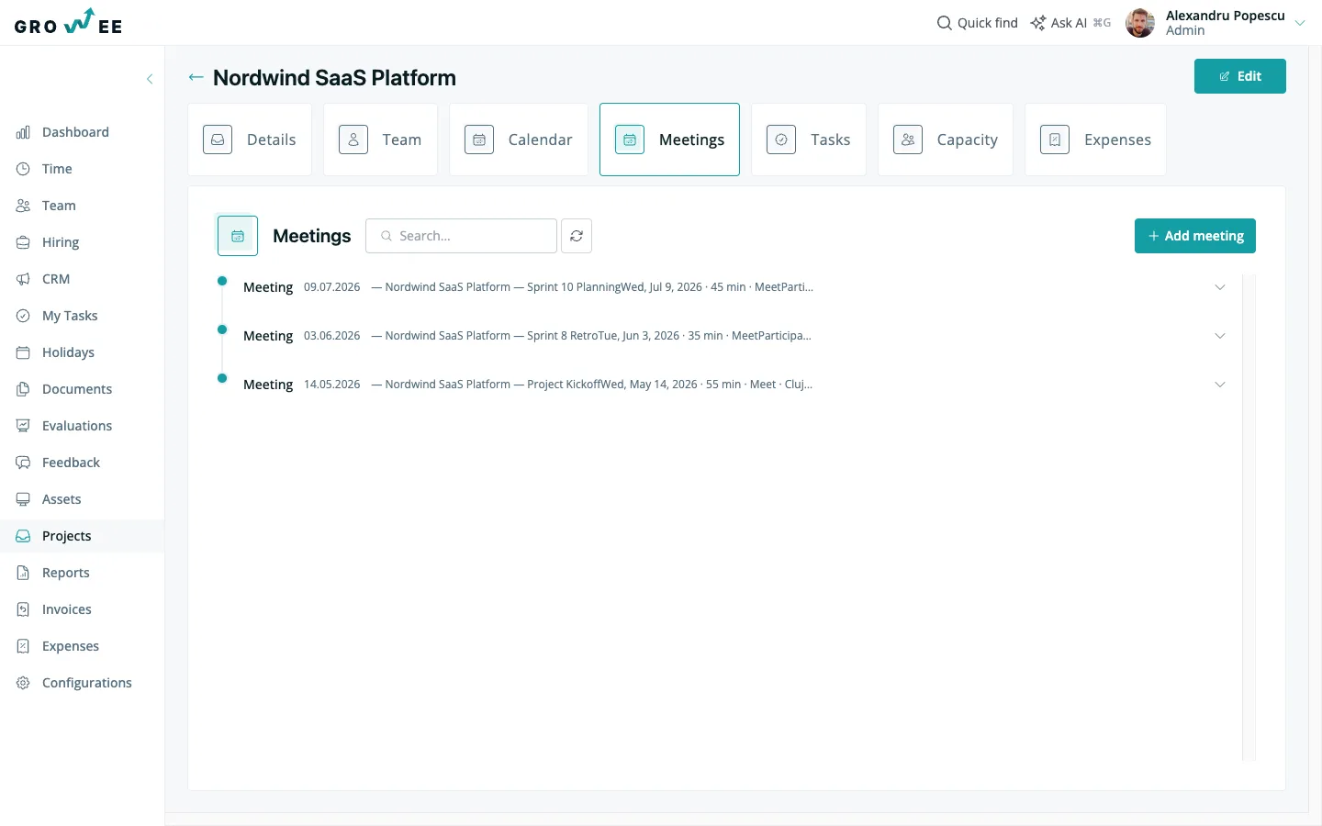
Task: Open the Expenses project tab
Action: coord(1095,140)
